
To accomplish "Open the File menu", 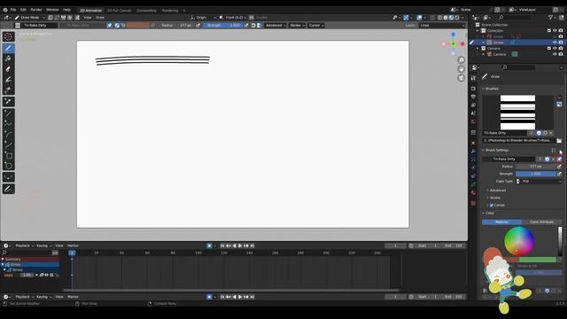I will 13,10.
